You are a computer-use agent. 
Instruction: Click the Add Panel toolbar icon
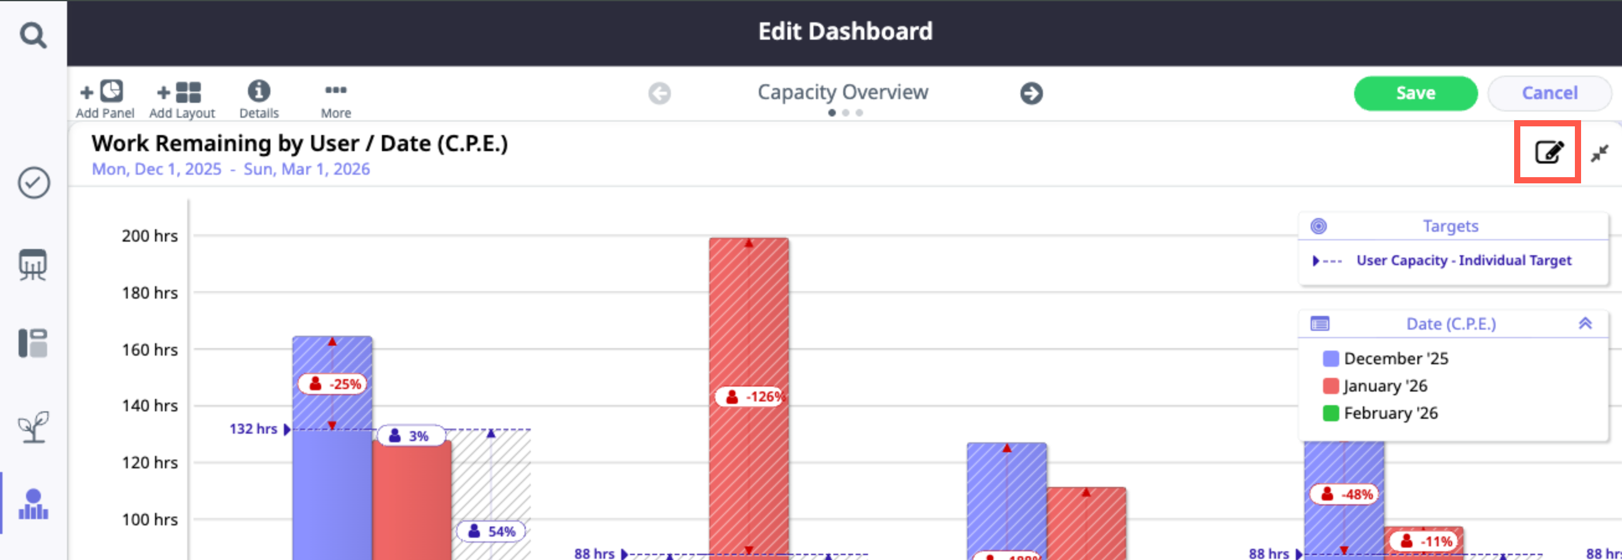(105, 98)
